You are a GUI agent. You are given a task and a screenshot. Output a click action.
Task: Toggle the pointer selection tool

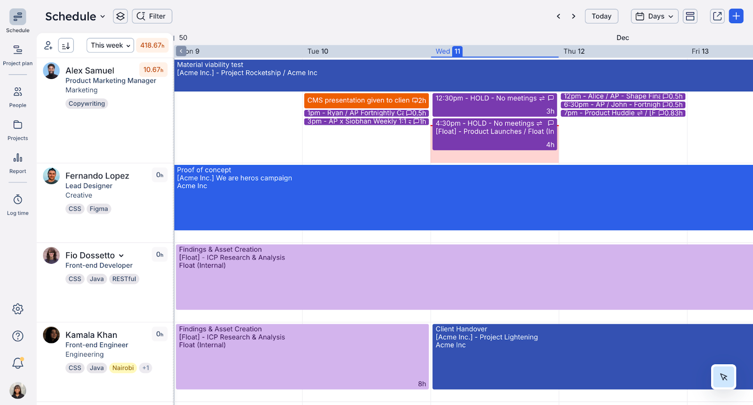tap(723, 377)
